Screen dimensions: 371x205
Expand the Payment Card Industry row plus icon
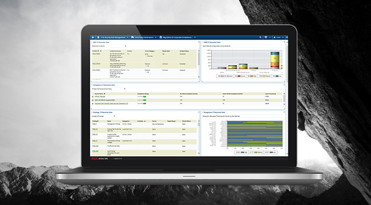click(x=93, y=104)
